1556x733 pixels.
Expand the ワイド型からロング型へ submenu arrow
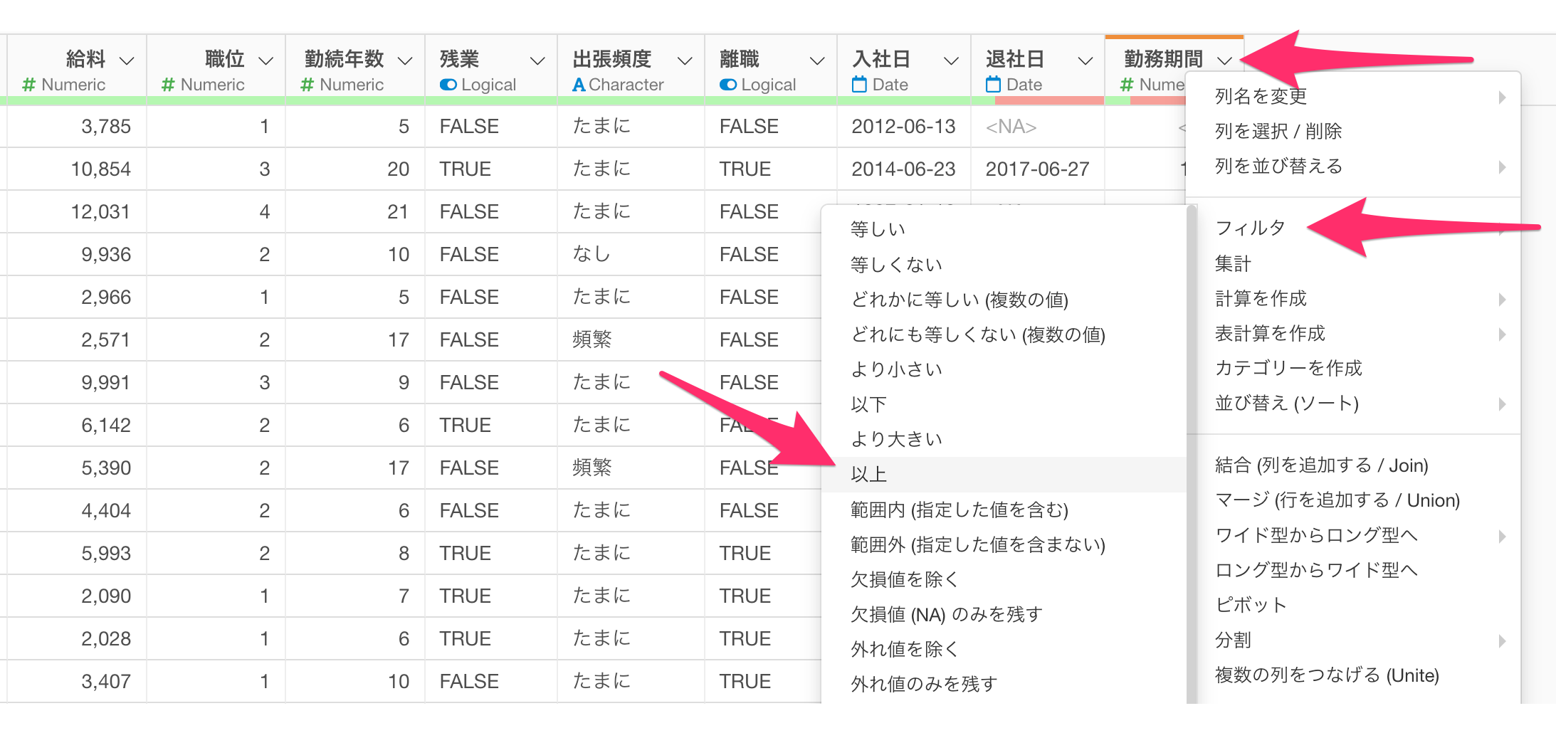(x=1502, y=536)
